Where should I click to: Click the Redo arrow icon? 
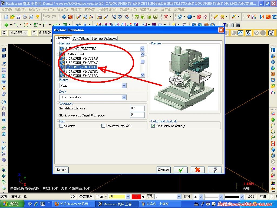[54, 17]
